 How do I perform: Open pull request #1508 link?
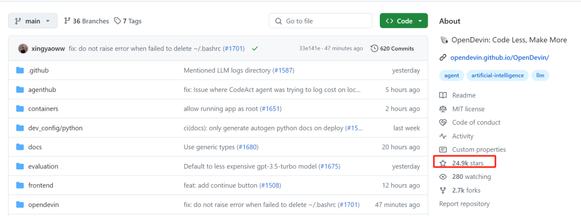click(x=270, y=185)
